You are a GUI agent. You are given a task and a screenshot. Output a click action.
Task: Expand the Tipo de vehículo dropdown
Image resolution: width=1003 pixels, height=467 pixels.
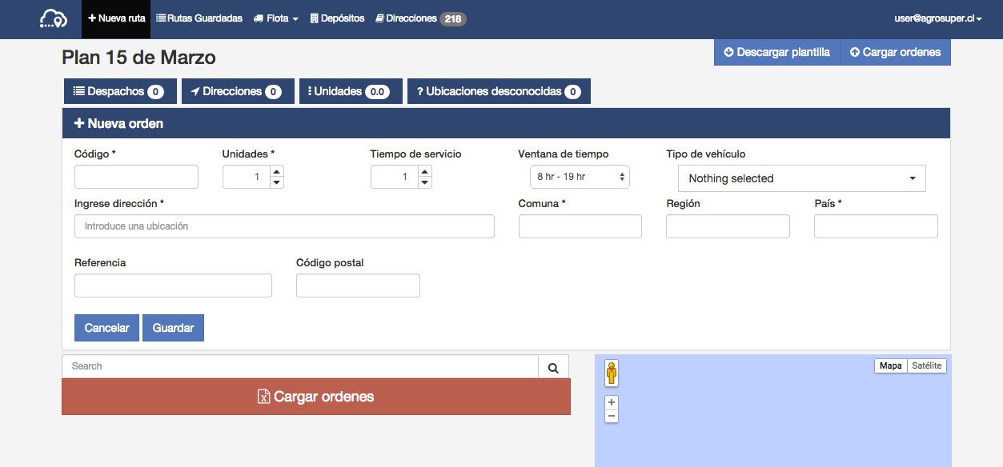coord(801,178)
